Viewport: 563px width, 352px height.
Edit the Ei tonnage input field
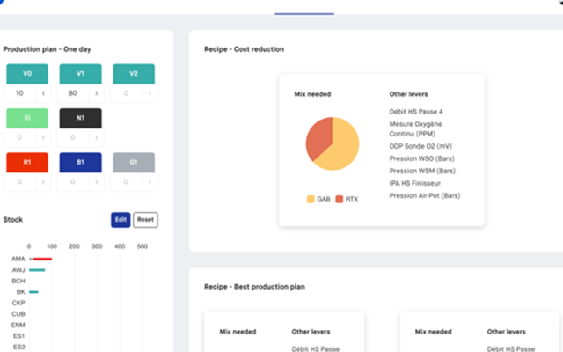point(20,137)
